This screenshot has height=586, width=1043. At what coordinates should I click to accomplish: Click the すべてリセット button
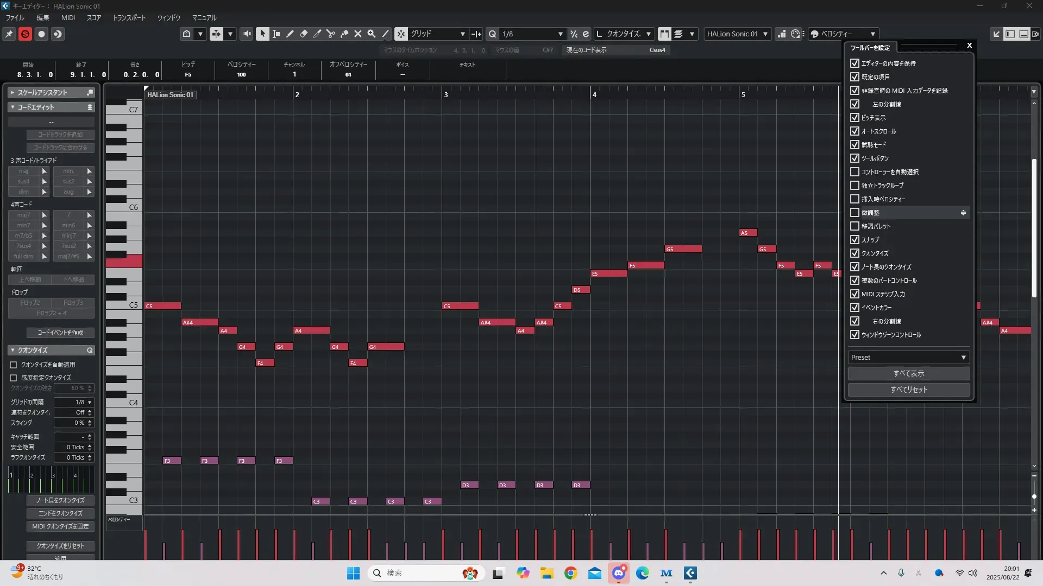(908, 390)
